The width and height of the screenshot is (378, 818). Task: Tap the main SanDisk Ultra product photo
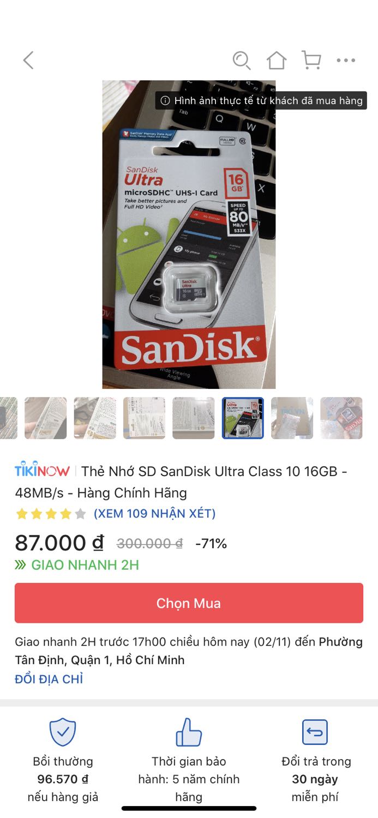189,234
